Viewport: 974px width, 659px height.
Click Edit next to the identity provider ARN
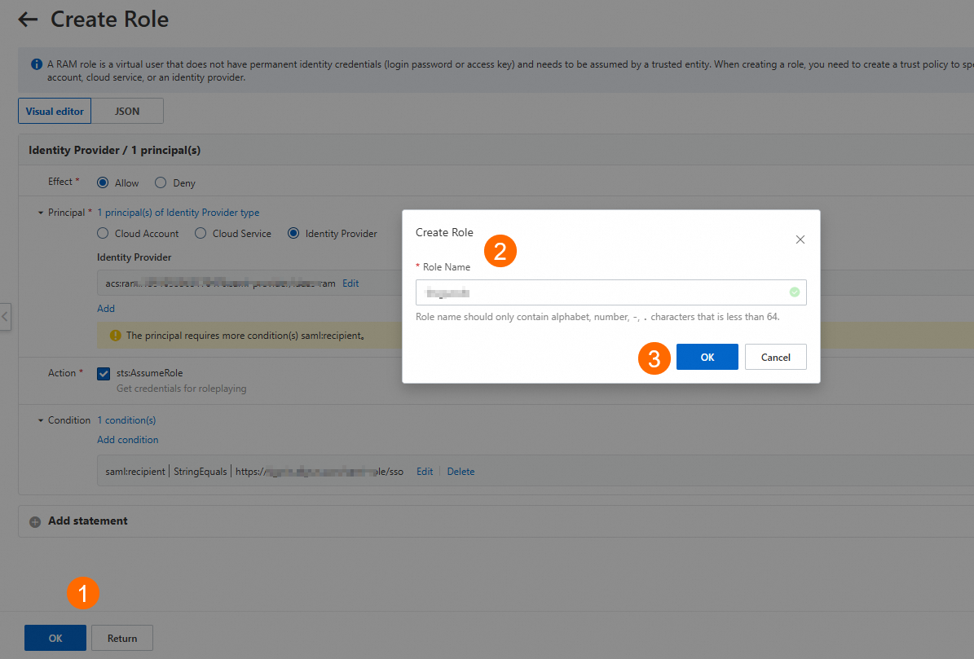point(350,283)
